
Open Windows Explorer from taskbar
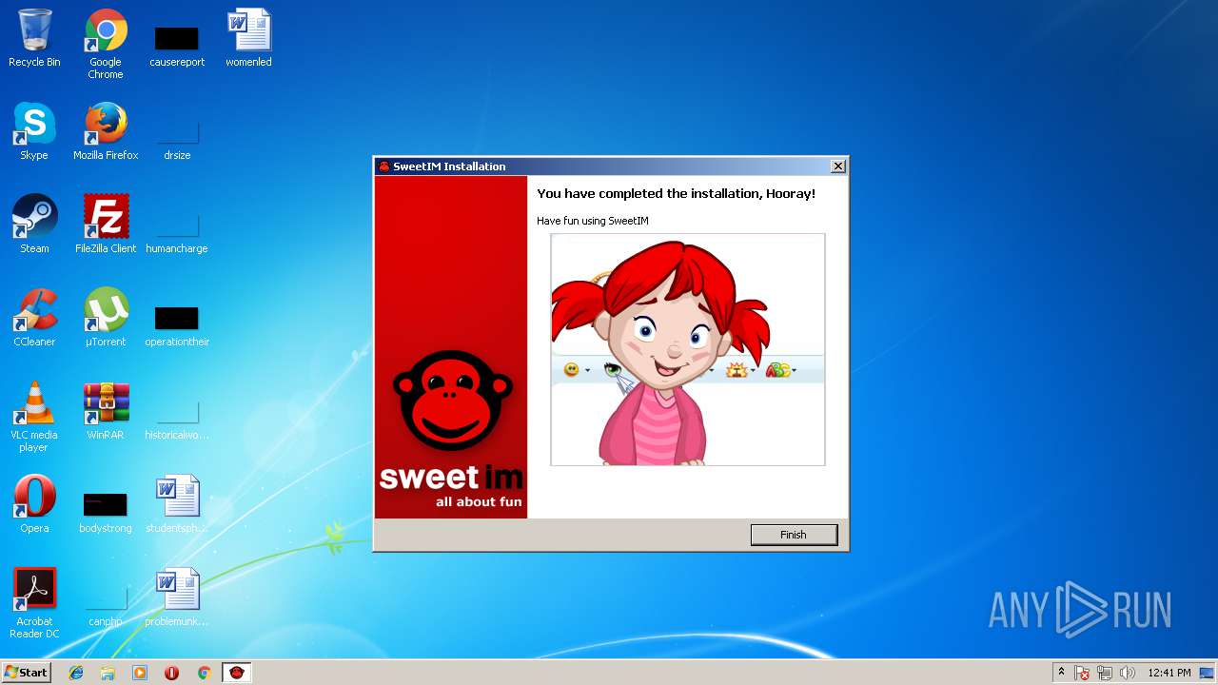[108, 673]
